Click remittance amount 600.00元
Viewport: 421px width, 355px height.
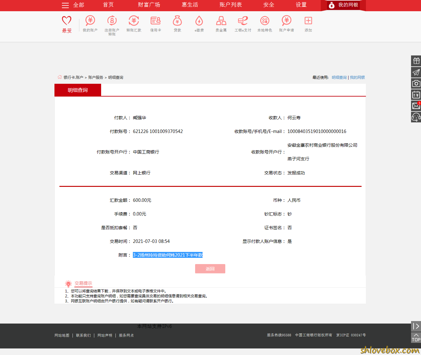pos(142,200)
